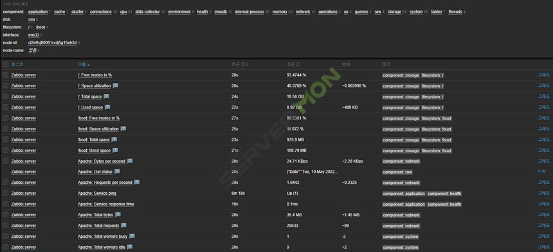Select checkbox for /: Total space row
Viewport: 553px width, 252px height.
(6, 96)
